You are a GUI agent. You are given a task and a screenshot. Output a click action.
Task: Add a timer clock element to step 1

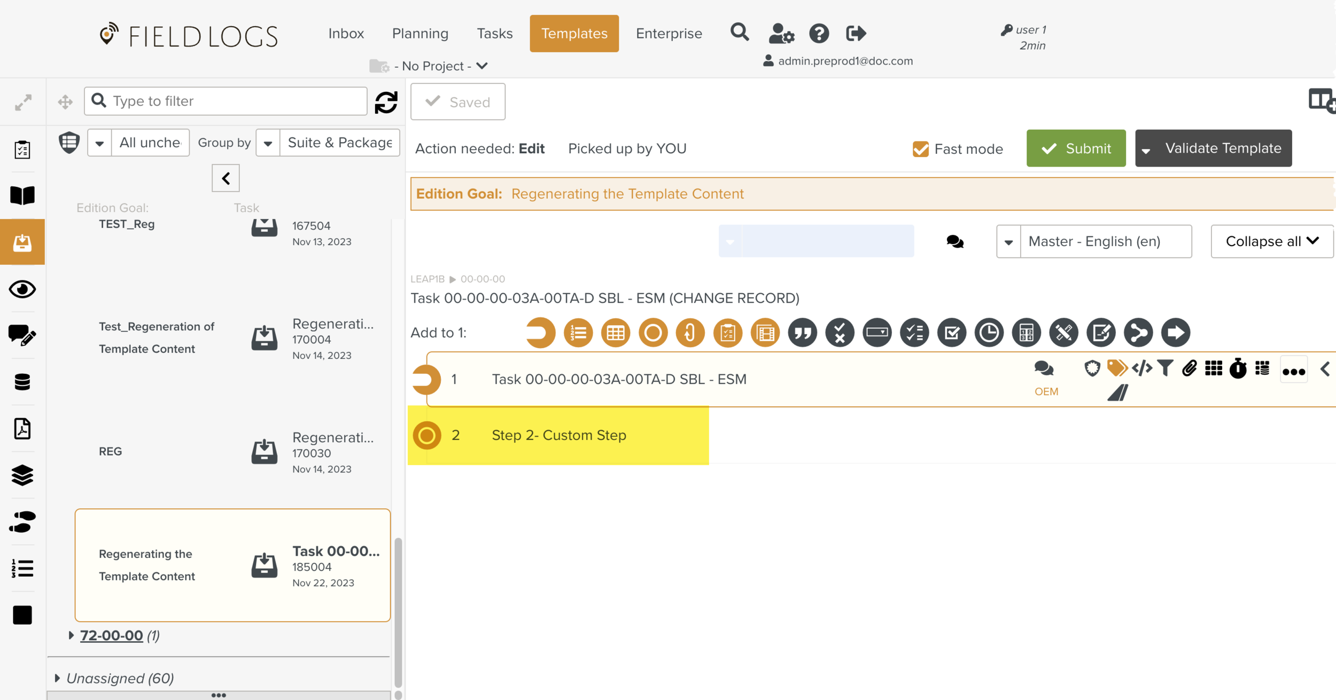coord(989,333)
